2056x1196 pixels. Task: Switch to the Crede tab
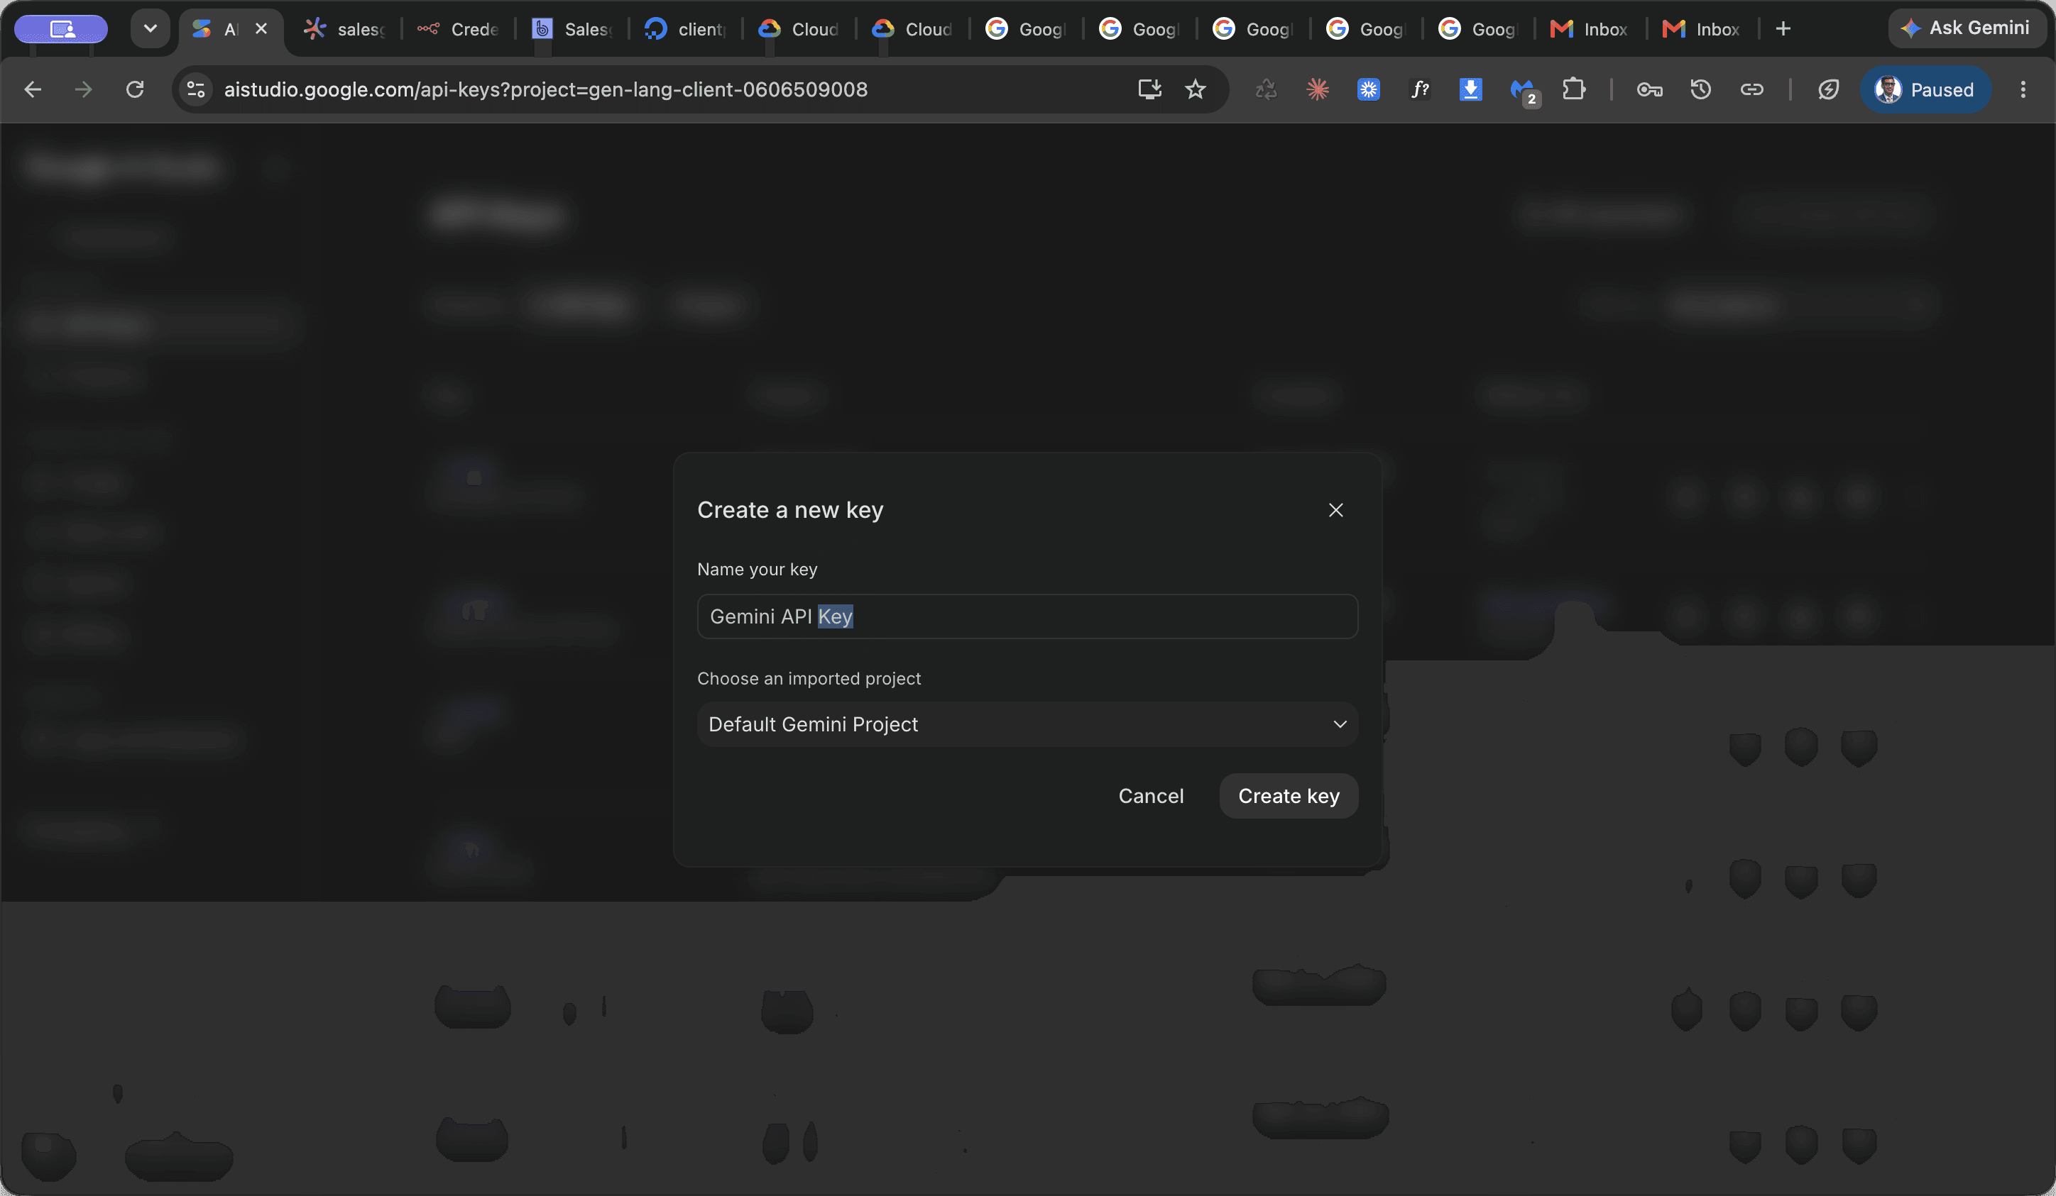coord(459,29)
